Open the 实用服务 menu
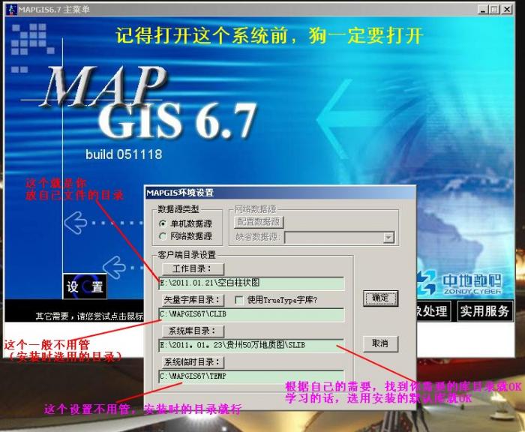The width and height of the screenshot is (525, 432). (x=484, y=311)
